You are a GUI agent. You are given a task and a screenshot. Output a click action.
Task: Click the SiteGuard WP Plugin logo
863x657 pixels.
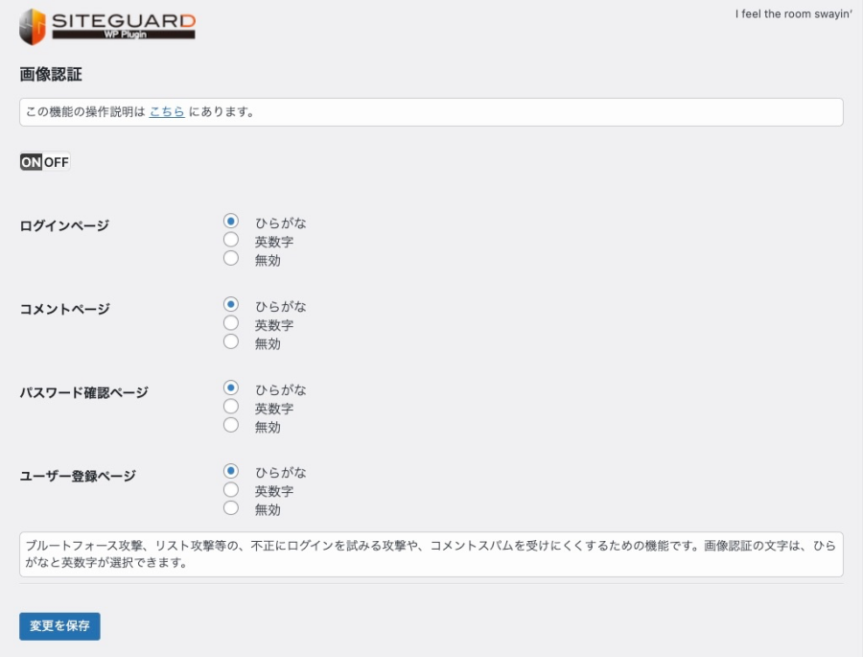(107, 27)
